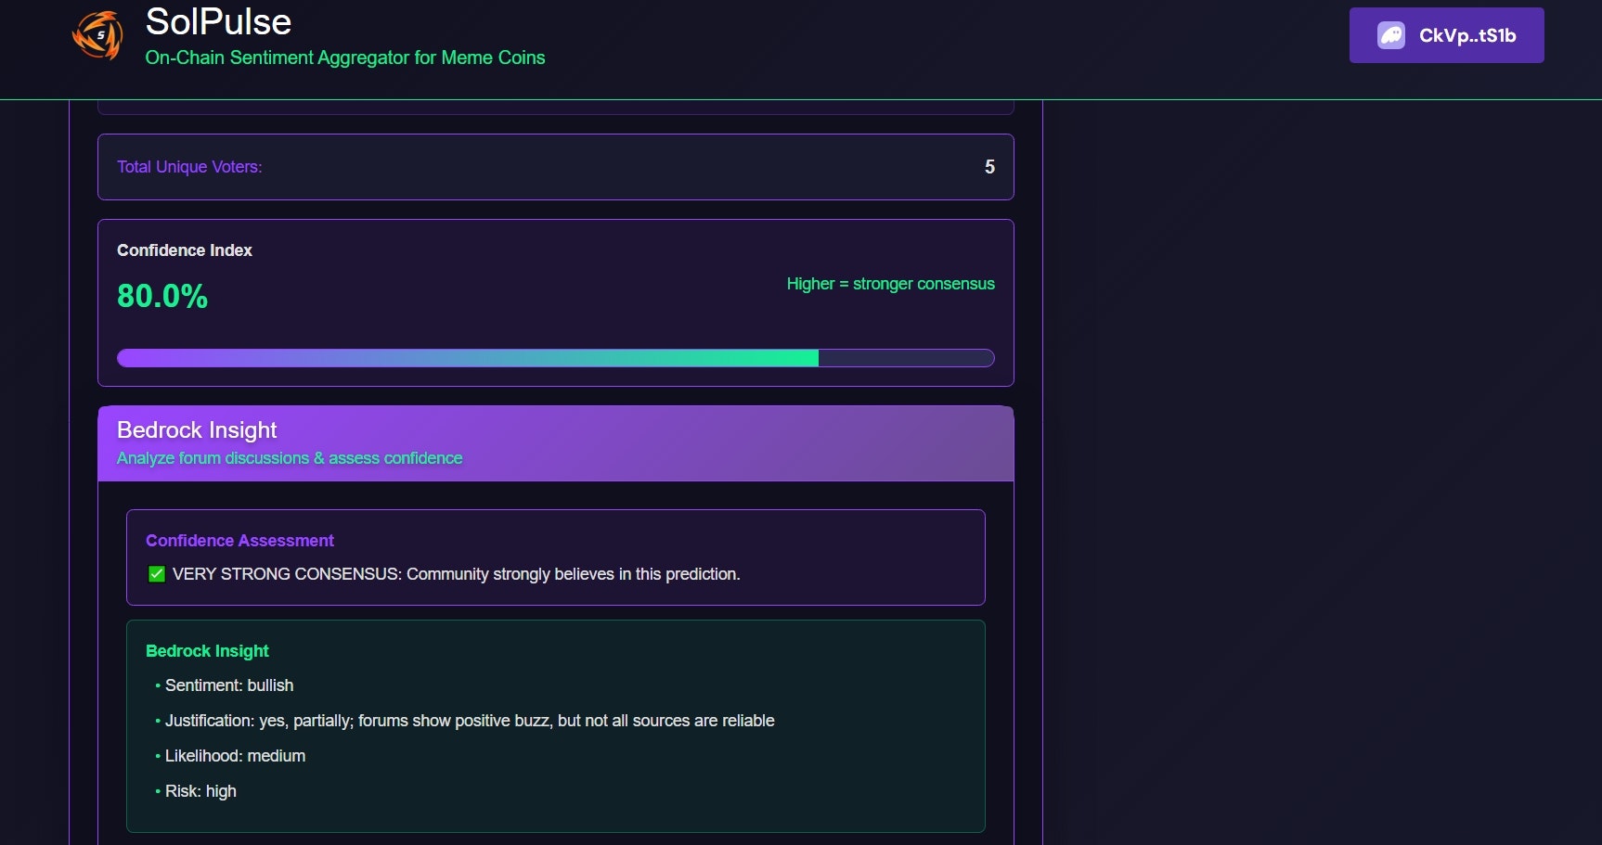This screenshot has width=1602, height=845.
Task: Open the CkVp..tS1b wallet button
Action: 1446,35
